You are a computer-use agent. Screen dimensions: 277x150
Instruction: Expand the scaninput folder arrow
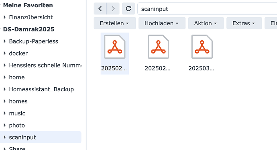click(5, 137)
